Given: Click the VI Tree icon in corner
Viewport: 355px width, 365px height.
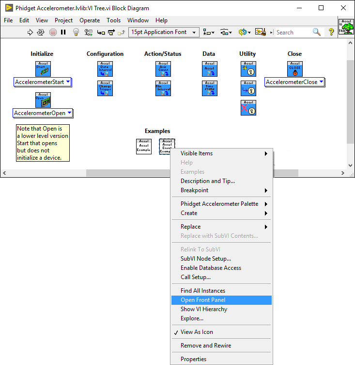Looking at the screenshot, I should pyautogui.click(x=346, y=27).
